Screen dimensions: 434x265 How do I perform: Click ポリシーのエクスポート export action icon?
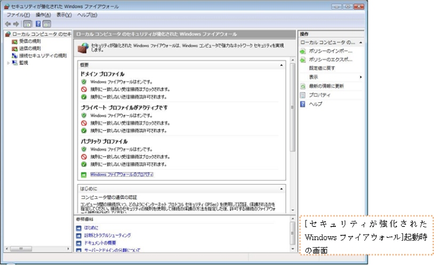(303, 60)
